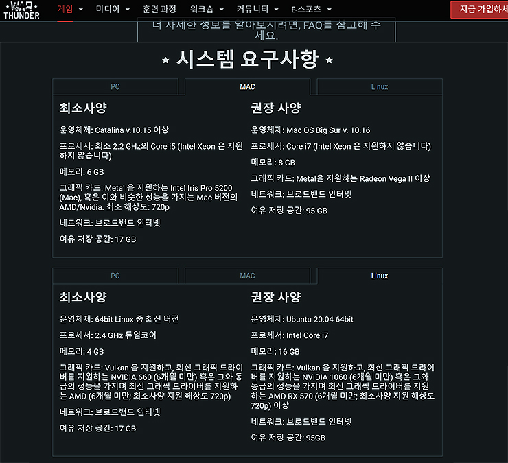Expand the 미디어 dropdown arrow
Image resolution: width=508 pixels, height=463 pixels.
127,10
